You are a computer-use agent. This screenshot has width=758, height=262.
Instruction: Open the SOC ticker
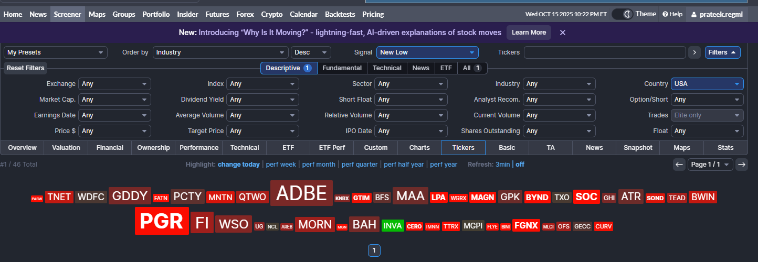pyautogui.click(x=586, y=197)
